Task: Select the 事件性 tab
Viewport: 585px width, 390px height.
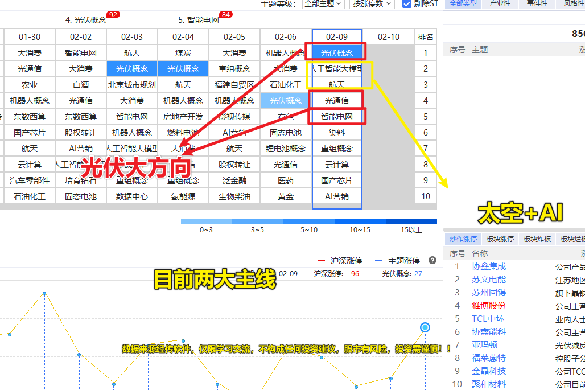Action: 537,4
